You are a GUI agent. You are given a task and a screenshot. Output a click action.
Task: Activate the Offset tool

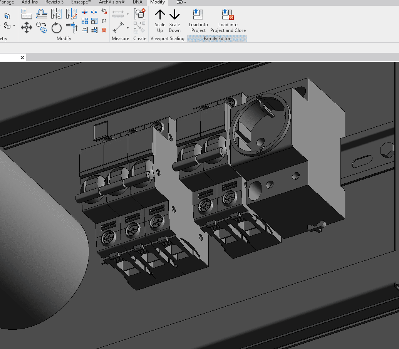coord(41,14)
